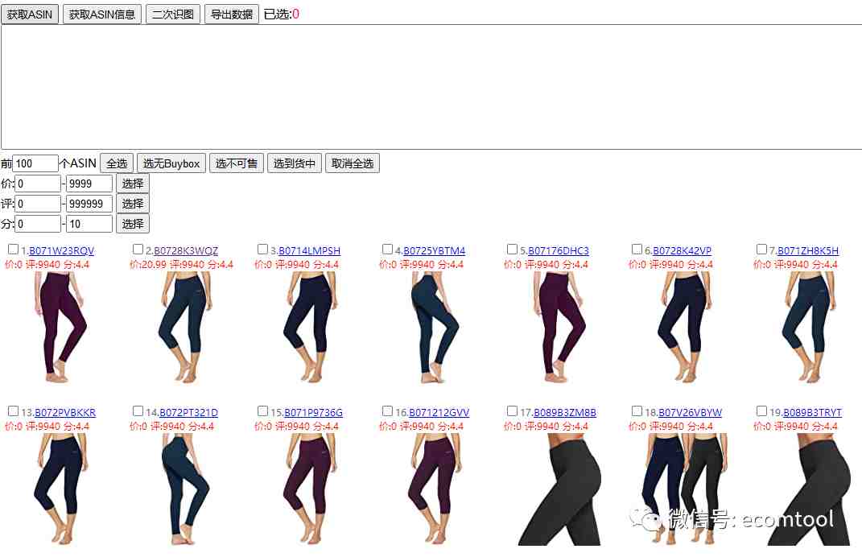Open the B072PVBKKR ASIN link
Image resolution: width=862 pixels, height=557 pixels.
coord(65,412)
